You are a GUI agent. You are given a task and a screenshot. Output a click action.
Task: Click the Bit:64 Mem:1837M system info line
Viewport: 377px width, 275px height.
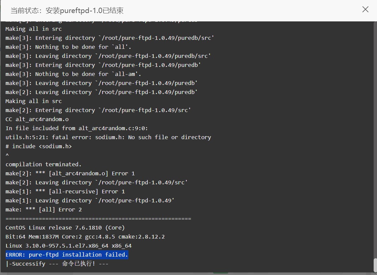click(85, 237)
